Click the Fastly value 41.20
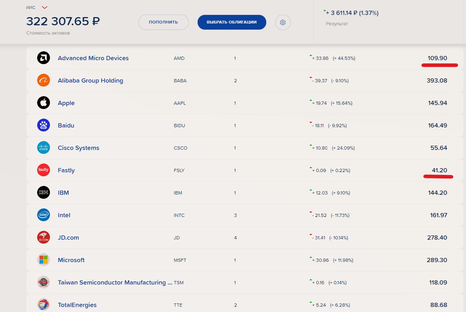The image size is (466, 312). 440,170
